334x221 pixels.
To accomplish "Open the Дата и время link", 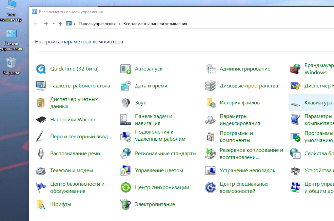I will tap(151, 86).
